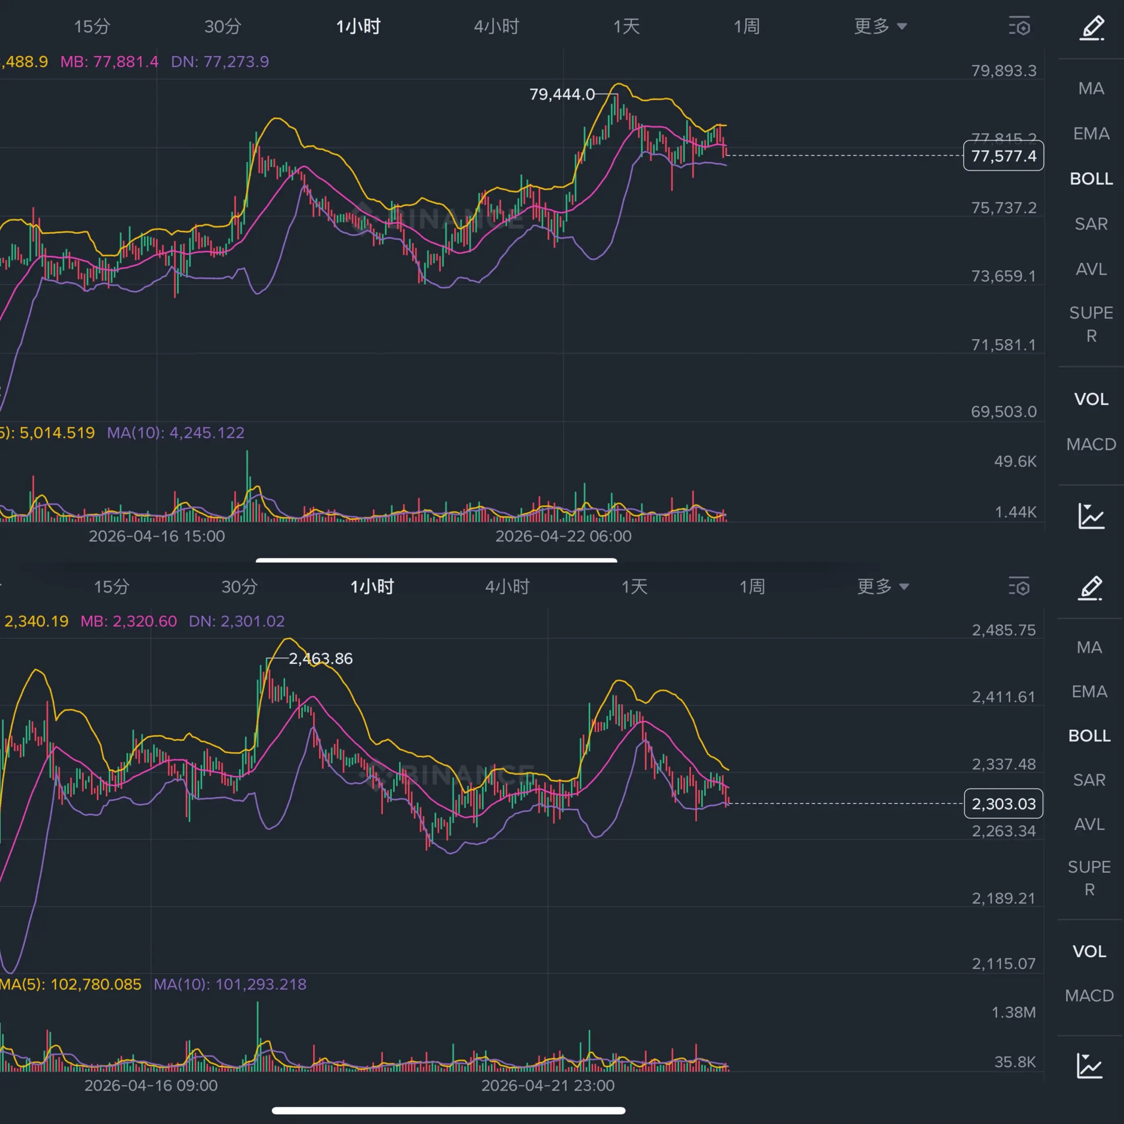Tap the 2,303.03 current price tag
Image resolution: width=1124 pixels, height=1124 pixels.
pos(1003,803)
